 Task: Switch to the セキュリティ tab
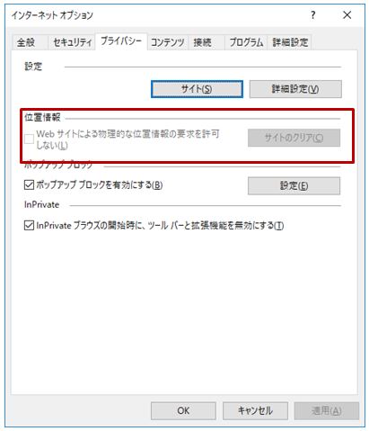pyautogui.click(x=72, y=42)
